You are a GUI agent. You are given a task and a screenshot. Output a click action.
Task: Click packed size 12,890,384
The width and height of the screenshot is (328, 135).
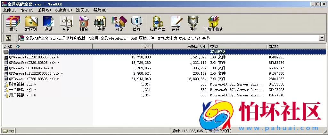tap(197, 79)
